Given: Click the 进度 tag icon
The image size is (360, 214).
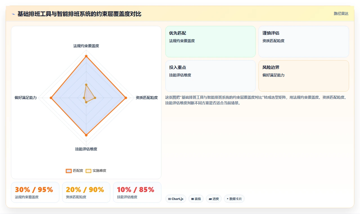Looking at the screenshot, I should click(x=210, y=199).
